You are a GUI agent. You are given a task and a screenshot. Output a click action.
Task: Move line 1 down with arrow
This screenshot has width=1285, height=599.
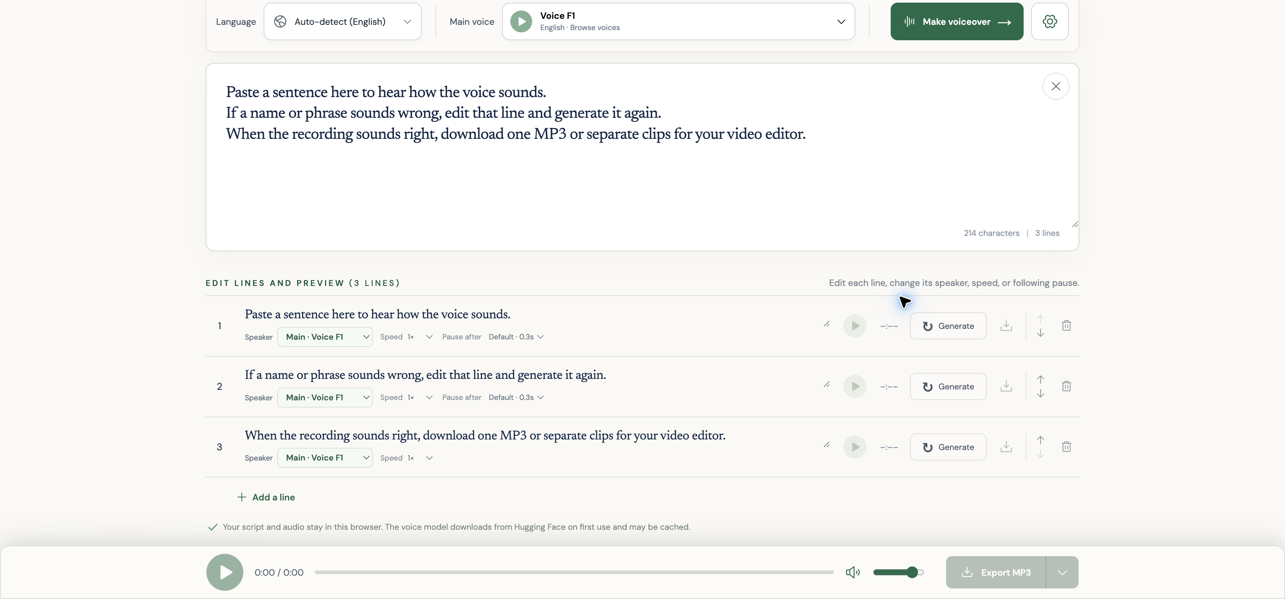(x=1041, y=333)
